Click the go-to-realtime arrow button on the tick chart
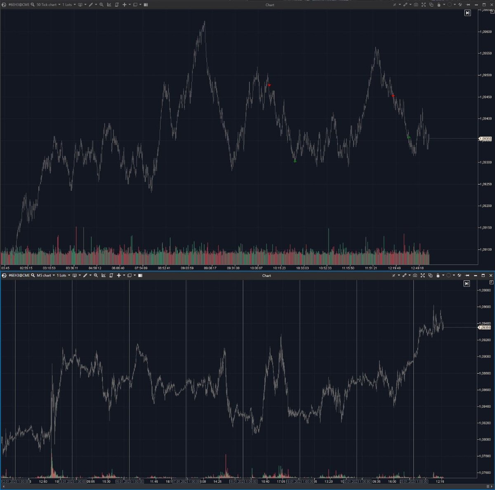The height and width of the screenshot is (490, 495). 467,13
